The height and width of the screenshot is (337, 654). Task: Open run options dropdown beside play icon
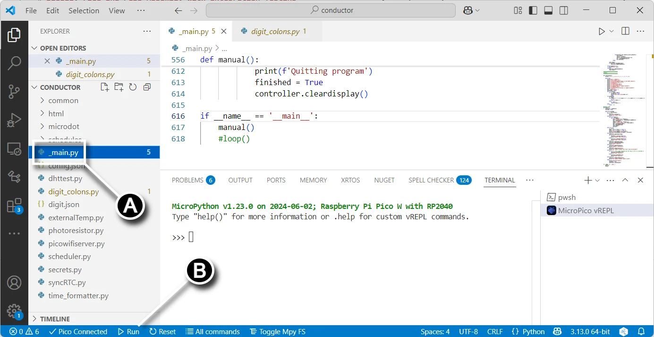tap(612, 31)
